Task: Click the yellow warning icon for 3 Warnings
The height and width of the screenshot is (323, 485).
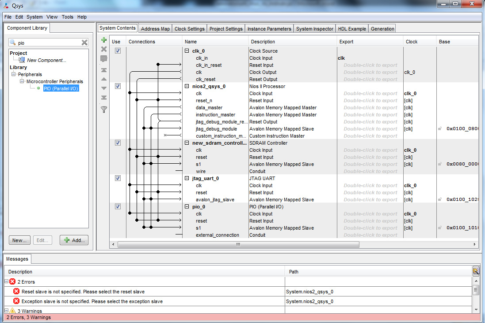Action: click(x=12, y=310)
